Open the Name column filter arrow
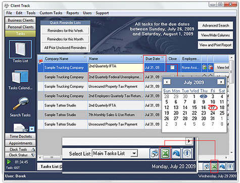 (x=141, y=57)
